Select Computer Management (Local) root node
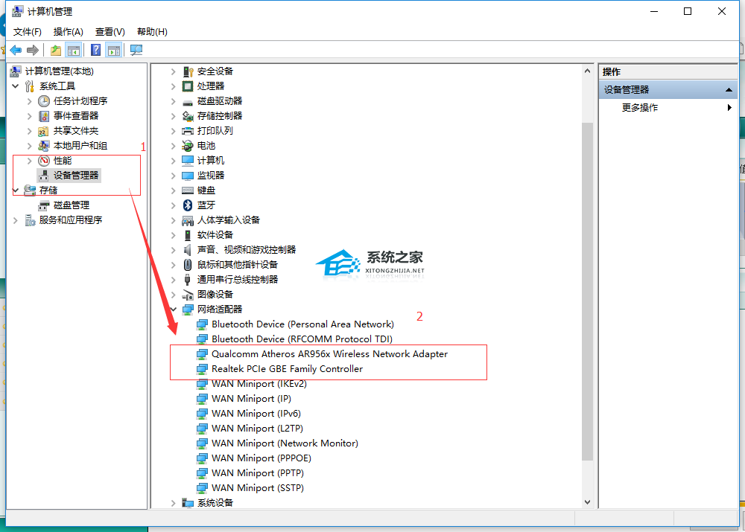Viewport: 745px width, 532px height. click(60, 71)
